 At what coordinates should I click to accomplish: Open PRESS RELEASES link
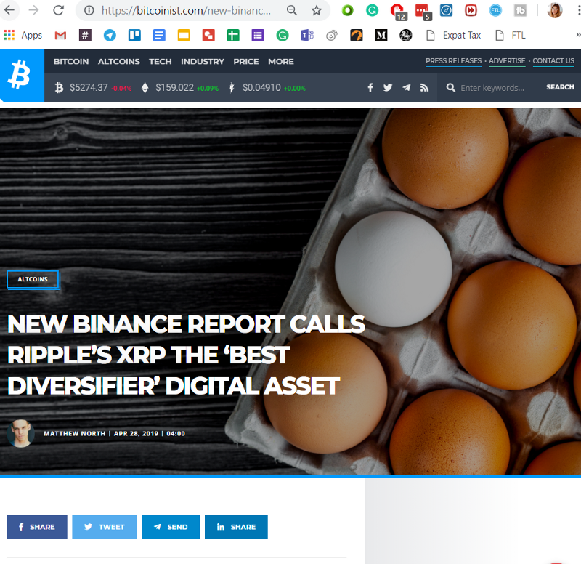click(453, 61)
